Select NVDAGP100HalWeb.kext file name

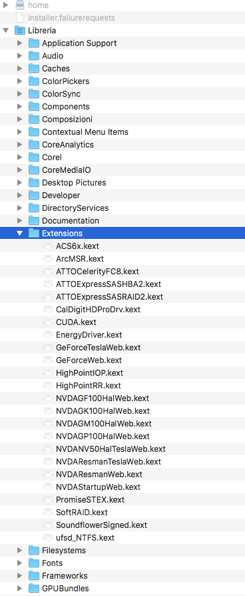[x=103, y=436]
